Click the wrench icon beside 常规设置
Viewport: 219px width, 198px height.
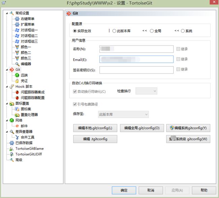tap(12, 13)
